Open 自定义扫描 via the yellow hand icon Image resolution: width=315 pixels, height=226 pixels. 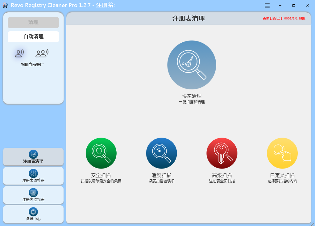tap(282, 153)
